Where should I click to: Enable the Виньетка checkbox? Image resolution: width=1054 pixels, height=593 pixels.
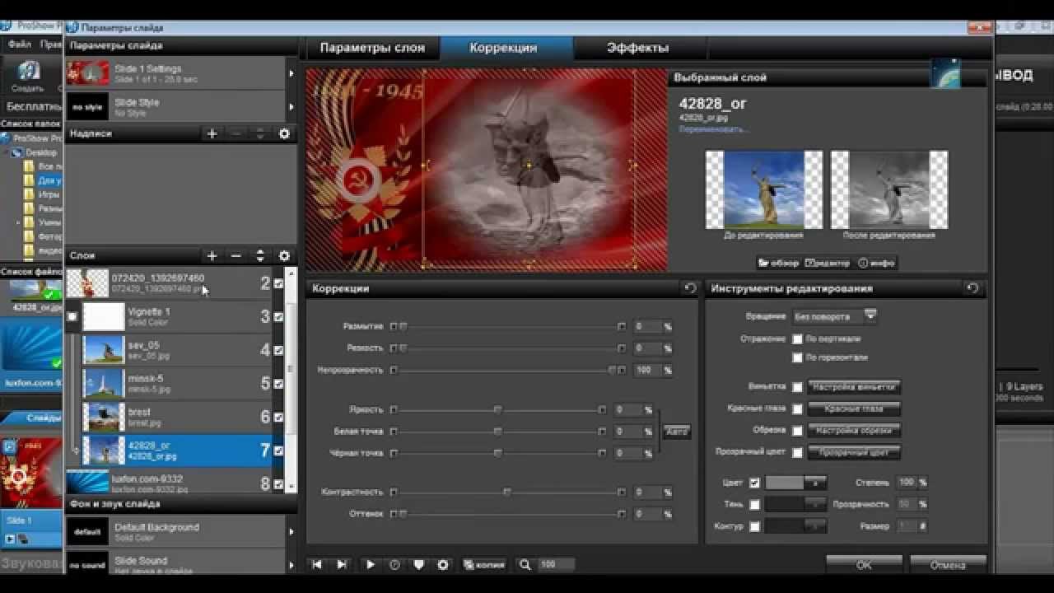pos(797,386)
